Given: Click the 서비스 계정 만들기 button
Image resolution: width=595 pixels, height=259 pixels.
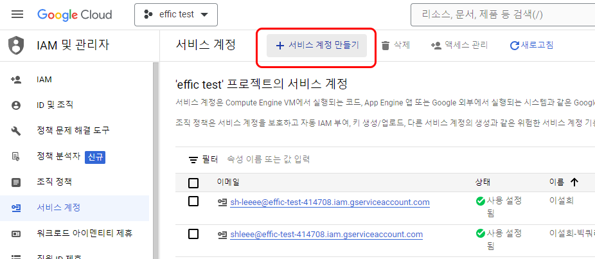Looking at the screenshot, I should point(317,45).
